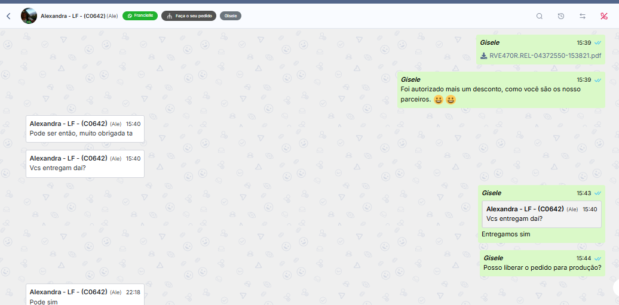The width and height of the screenshot is (619, 305).
Task: Download the RVE470R.REL-04372550-153821.pdf file
Action: [x=545, y=56]
